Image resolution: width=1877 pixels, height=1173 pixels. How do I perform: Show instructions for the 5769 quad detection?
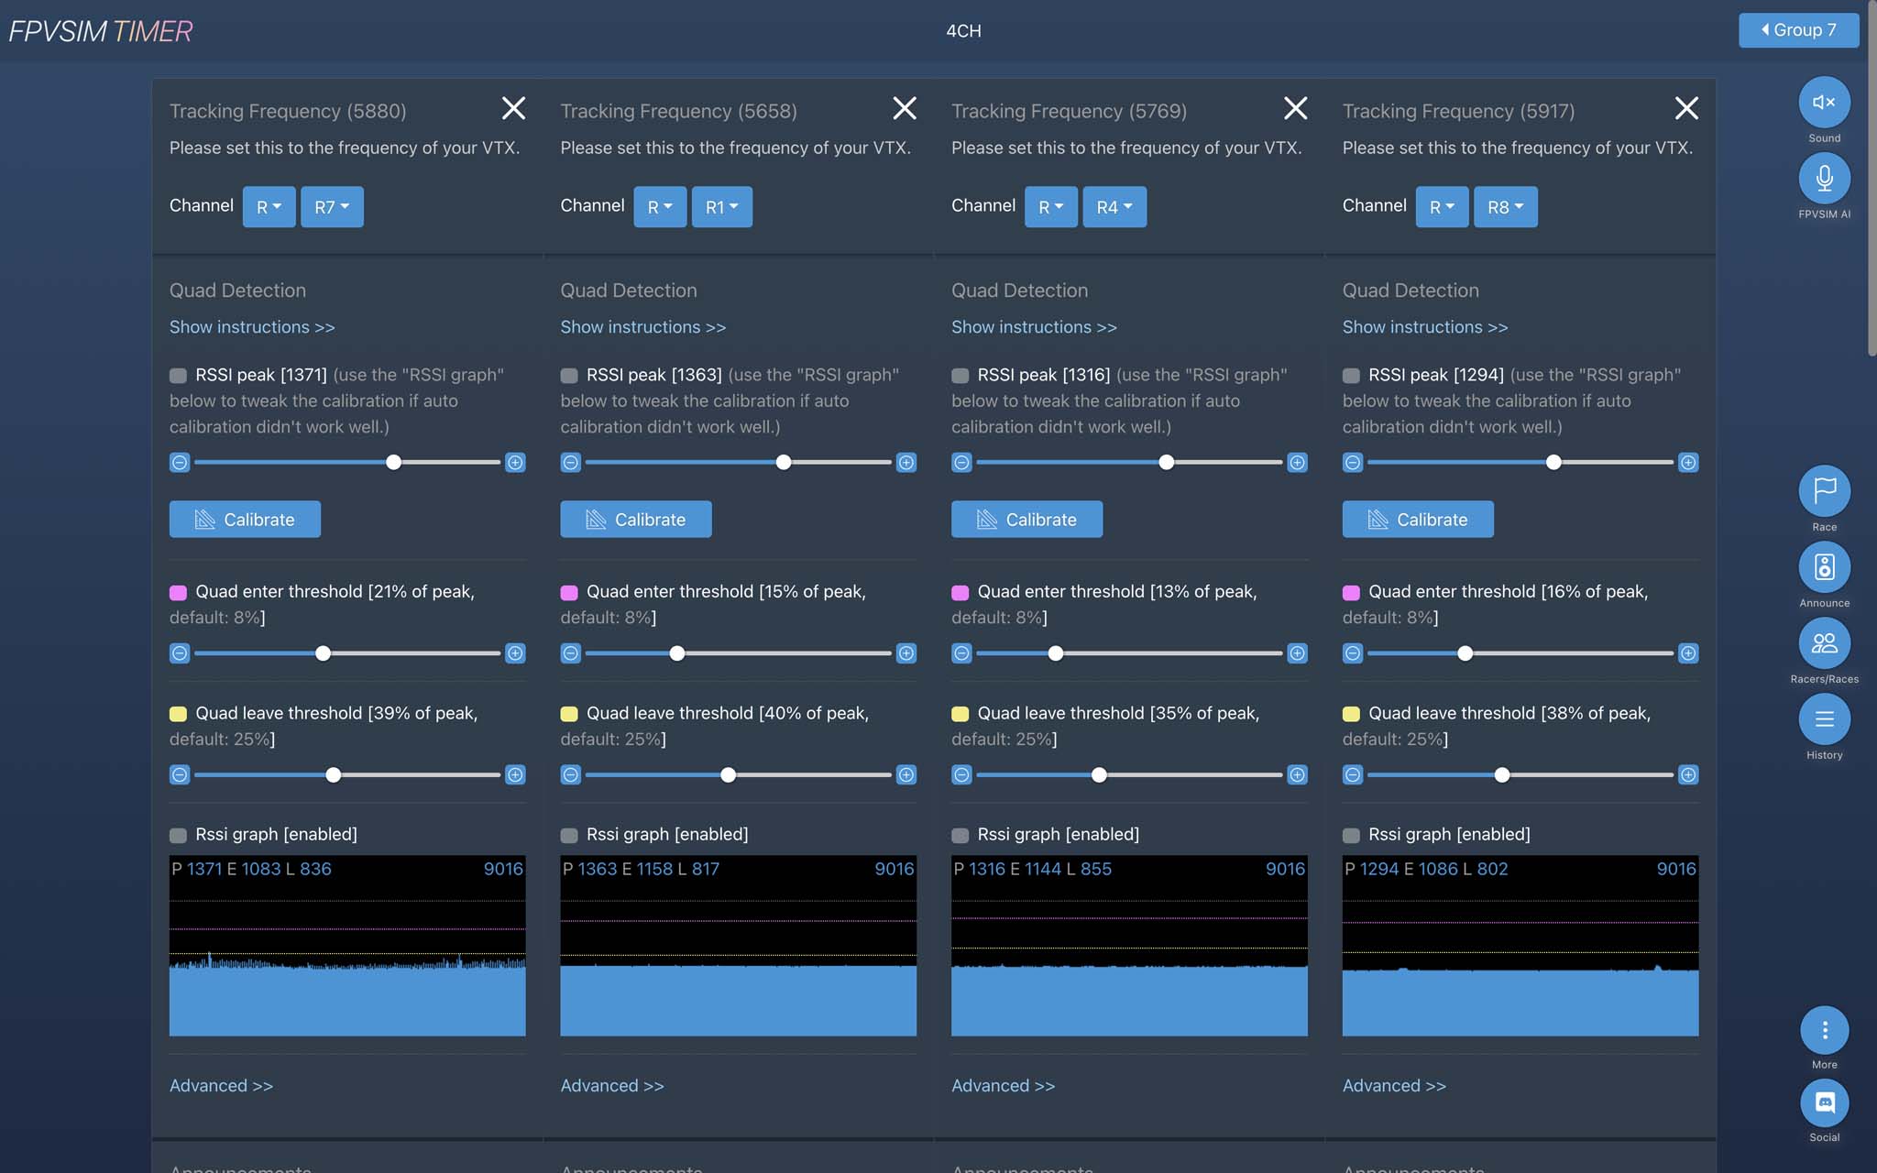point(1034,327)
